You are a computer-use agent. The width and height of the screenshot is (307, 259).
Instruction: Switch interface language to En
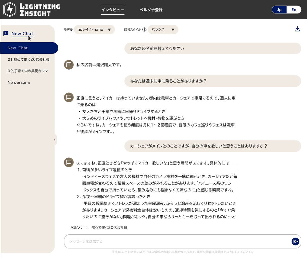click(x=294, y=9)
